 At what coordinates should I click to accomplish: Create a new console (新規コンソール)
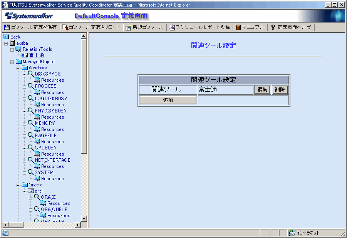(144, 27)
